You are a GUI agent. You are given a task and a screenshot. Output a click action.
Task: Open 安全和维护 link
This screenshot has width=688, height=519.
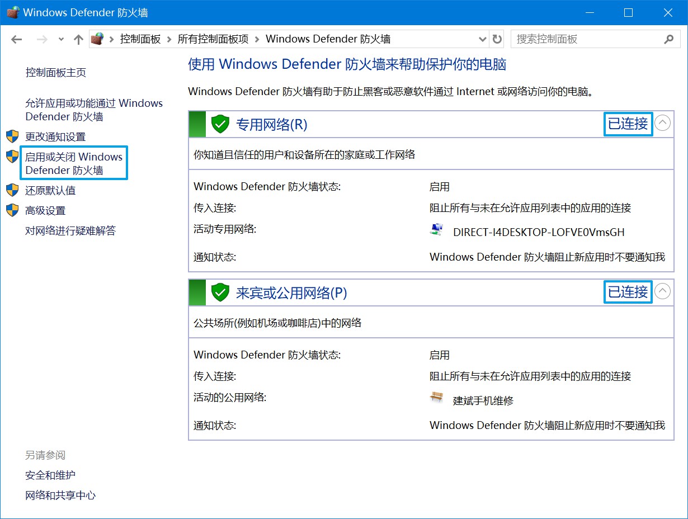click(50, 475)
